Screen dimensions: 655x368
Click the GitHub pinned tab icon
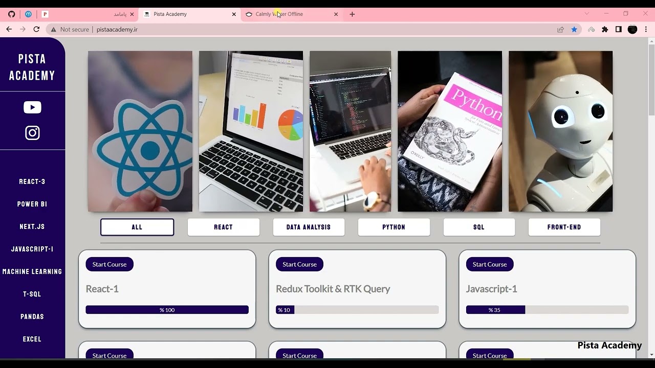(11, 14)
